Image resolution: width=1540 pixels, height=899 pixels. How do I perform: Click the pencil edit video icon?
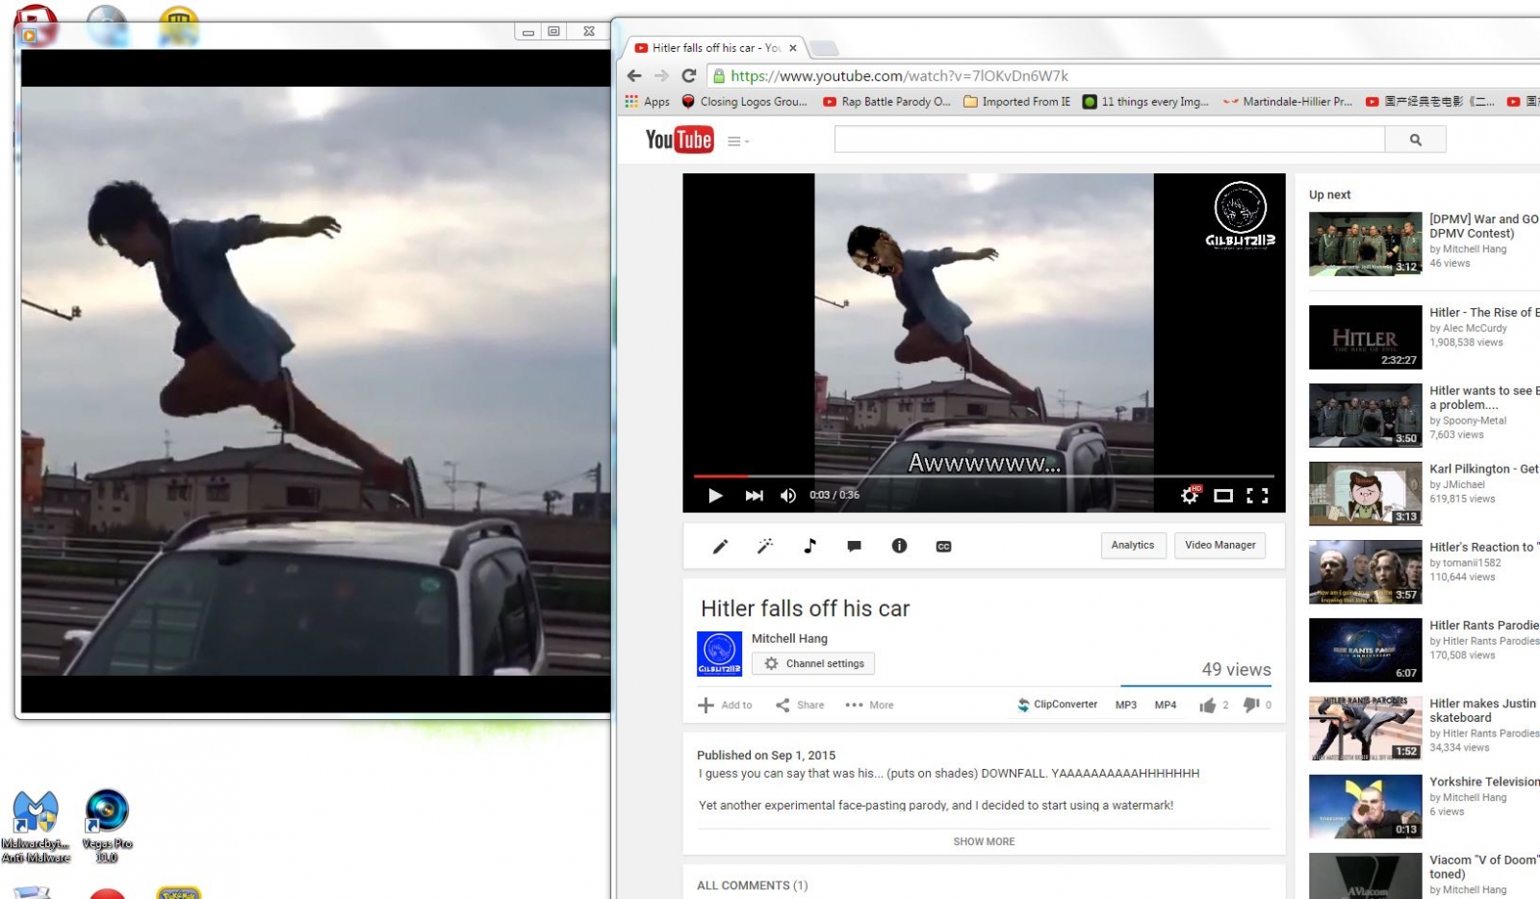coord(720,547)
